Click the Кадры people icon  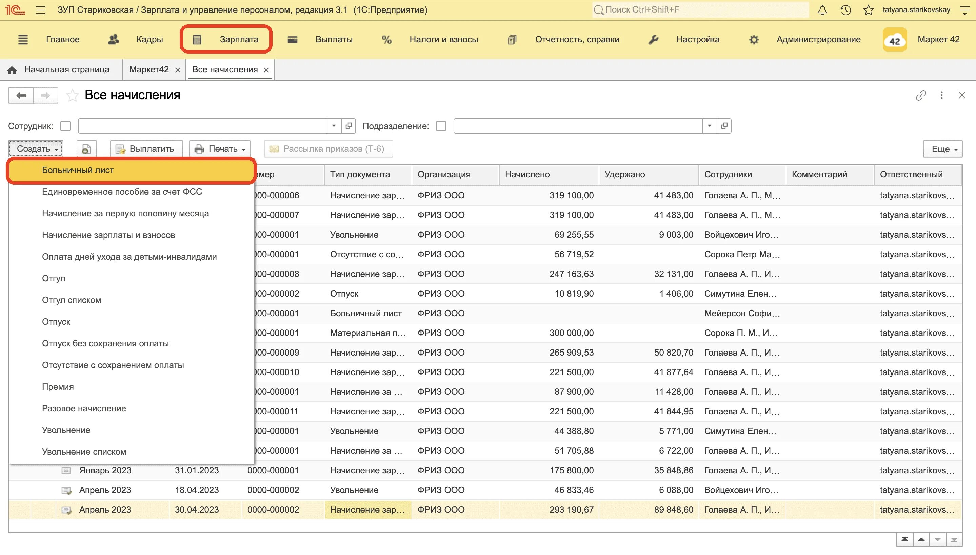(113, 40)
